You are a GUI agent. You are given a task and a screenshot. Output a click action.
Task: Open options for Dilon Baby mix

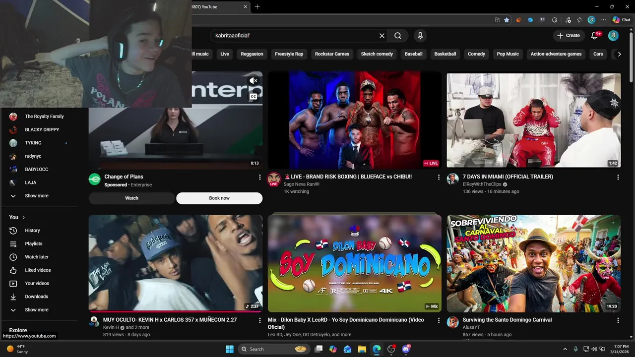click(x=439, y=320)
